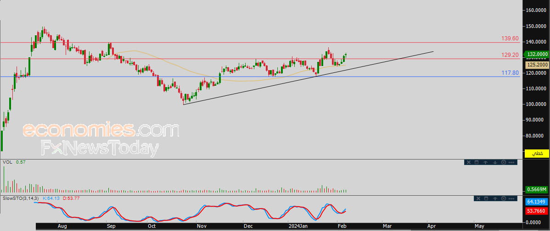Click the Aug label on time axis

click(62, 226)
